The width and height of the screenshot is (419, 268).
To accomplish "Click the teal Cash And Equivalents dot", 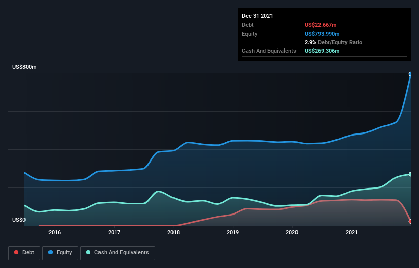I will 88,252.
